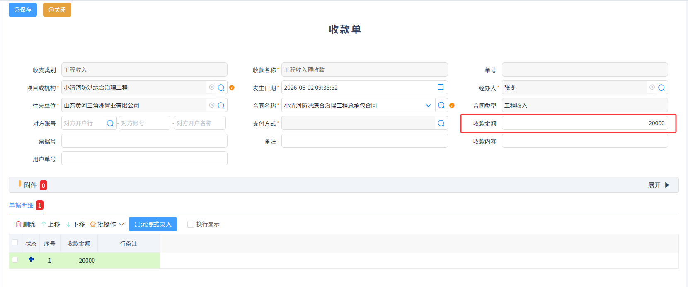Click the 对方账号 placeholder input
Viewport: 688px width, 287px height.
tap(145, 123)
